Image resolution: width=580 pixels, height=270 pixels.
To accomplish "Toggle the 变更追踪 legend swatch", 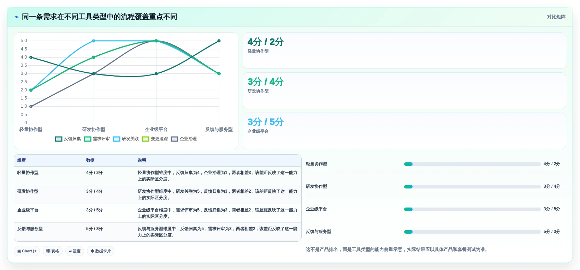I will [x=146, y=139].
